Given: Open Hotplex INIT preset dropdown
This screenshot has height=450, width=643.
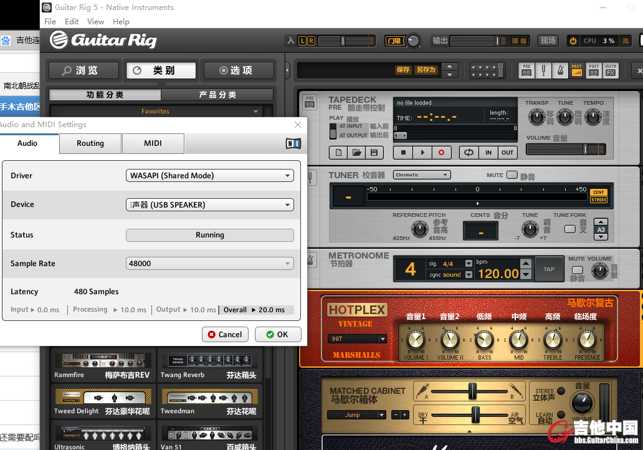Looking at the screenshot, I should pyautogui.click(x=357, y=339).
